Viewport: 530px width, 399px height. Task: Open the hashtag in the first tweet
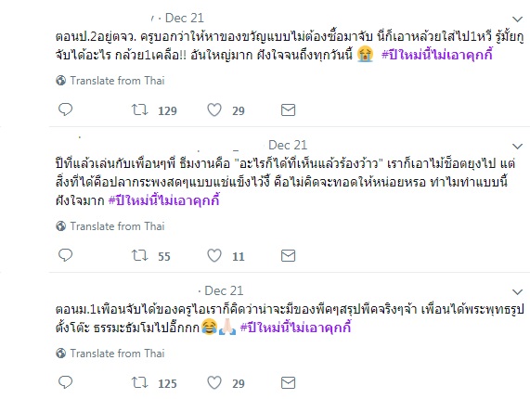point(436,55)
